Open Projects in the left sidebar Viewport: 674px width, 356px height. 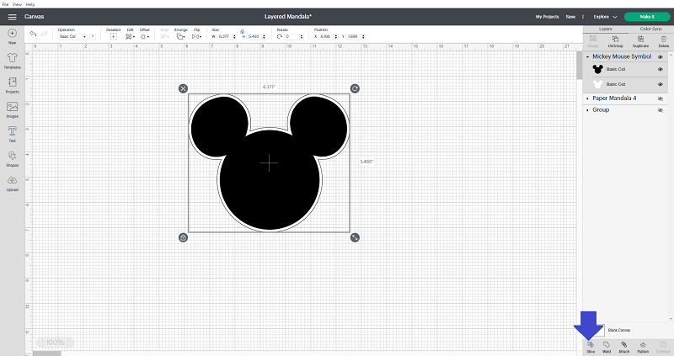click(x=12, y=86)
